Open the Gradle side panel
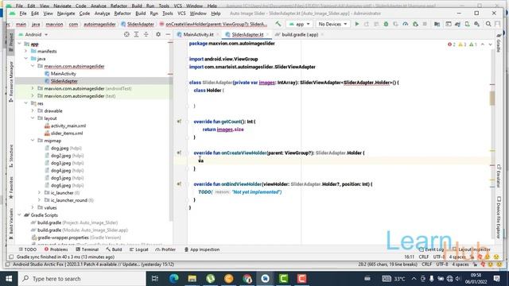Image resolution: width=509 pixels, height=286 pixels. pyautogui.click(x=499, y=42)
